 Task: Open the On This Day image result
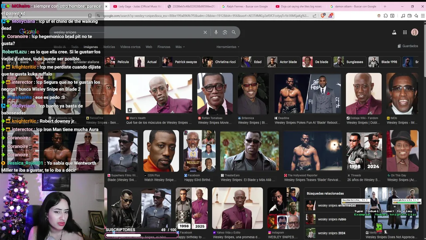coord(402,151)
